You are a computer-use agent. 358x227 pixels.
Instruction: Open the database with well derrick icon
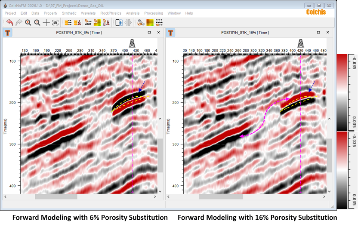click(77, 22)
